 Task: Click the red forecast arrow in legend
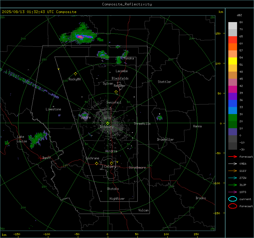point(233,156)
